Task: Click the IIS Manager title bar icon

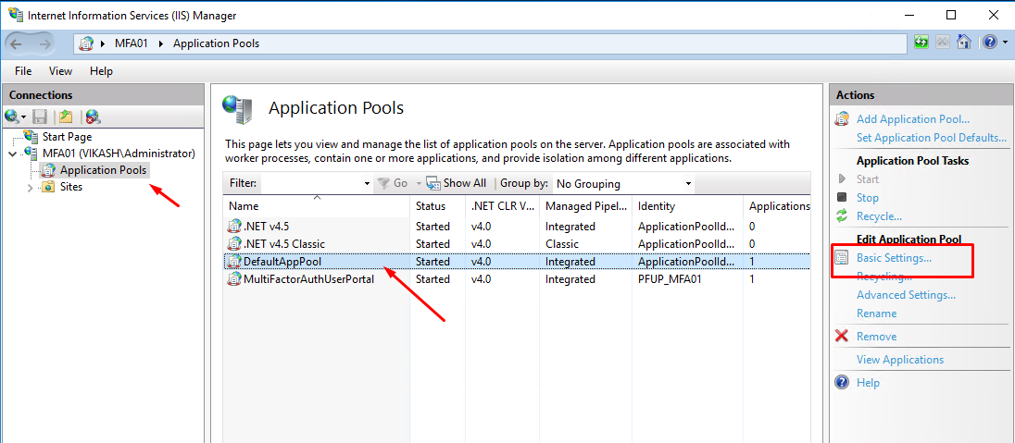Action: point(15,15)
